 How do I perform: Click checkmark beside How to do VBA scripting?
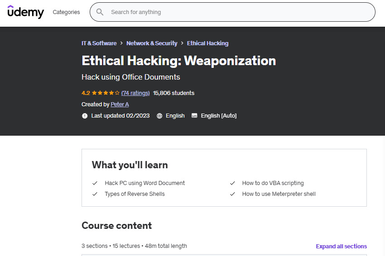coord(232,183)
